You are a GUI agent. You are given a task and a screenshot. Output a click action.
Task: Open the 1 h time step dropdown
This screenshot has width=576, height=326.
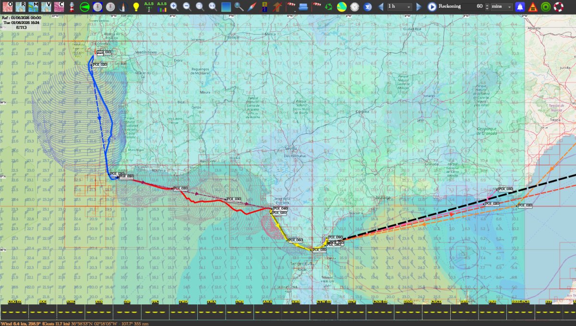[x=400, y=6]
